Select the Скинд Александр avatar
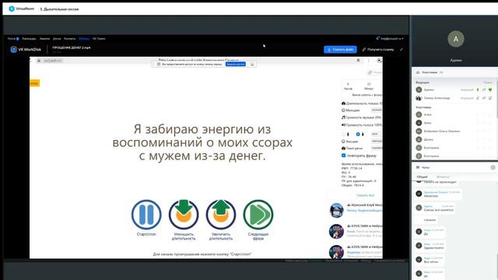 pyautogui.click(x=419, y=98)
